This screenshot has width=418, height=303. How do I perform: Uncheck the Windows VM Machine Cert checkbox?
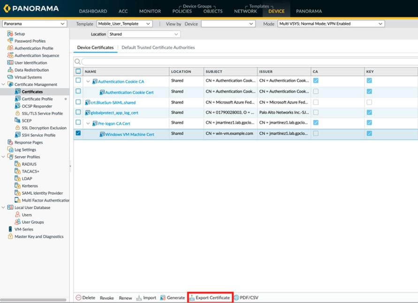tap(78, 133)
